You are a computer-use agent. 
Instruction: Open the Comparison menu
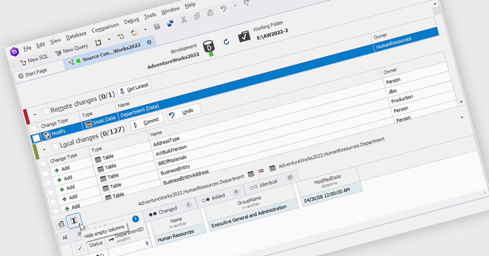tap(105, 27)
